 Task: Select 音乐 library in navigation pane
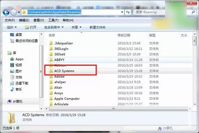[16, 89]
